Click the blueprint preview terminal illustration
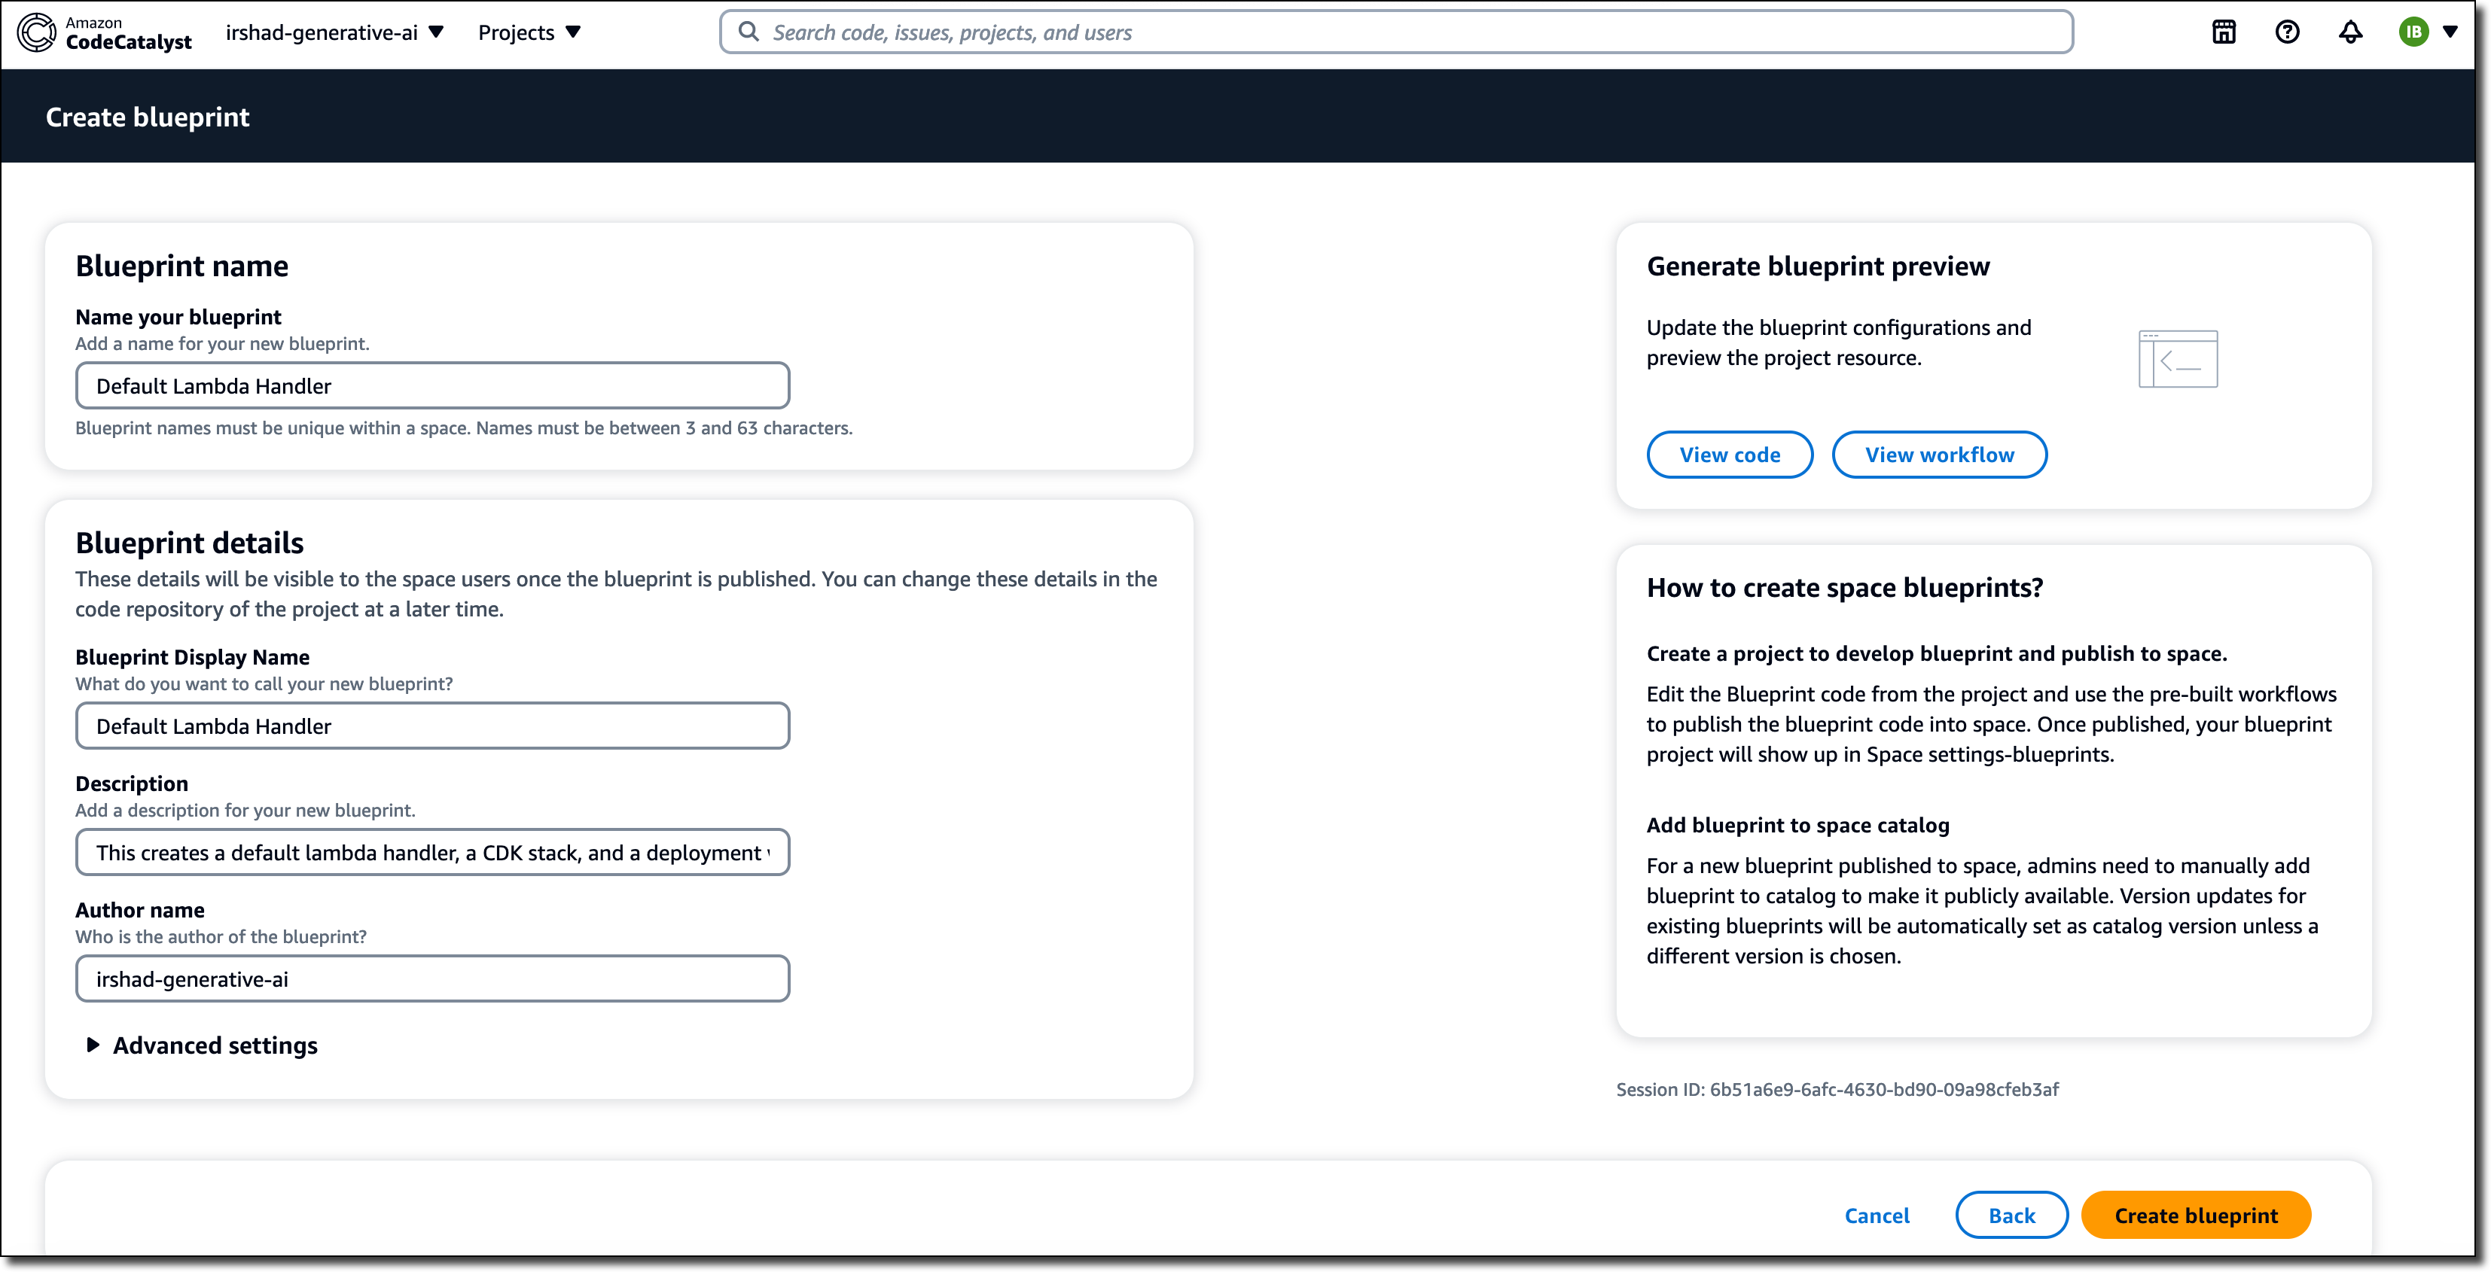The image size is (2491, 1272). (2178, 358)
